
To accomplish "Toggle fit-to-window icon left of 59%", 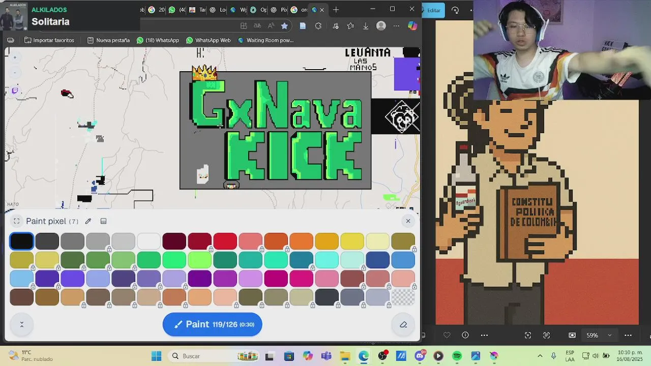I will [572, 335].
